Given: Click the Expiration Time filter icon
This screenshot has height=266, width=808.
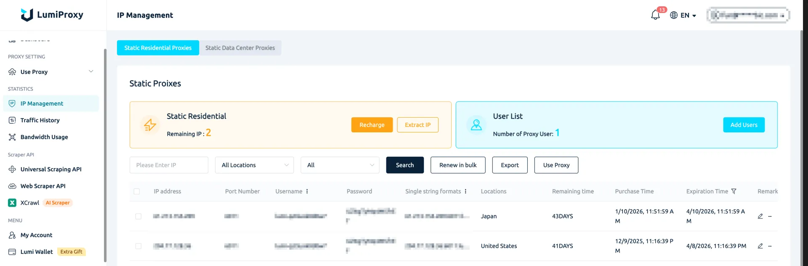Looking at the screenshot, I should (x=734, y=191).
